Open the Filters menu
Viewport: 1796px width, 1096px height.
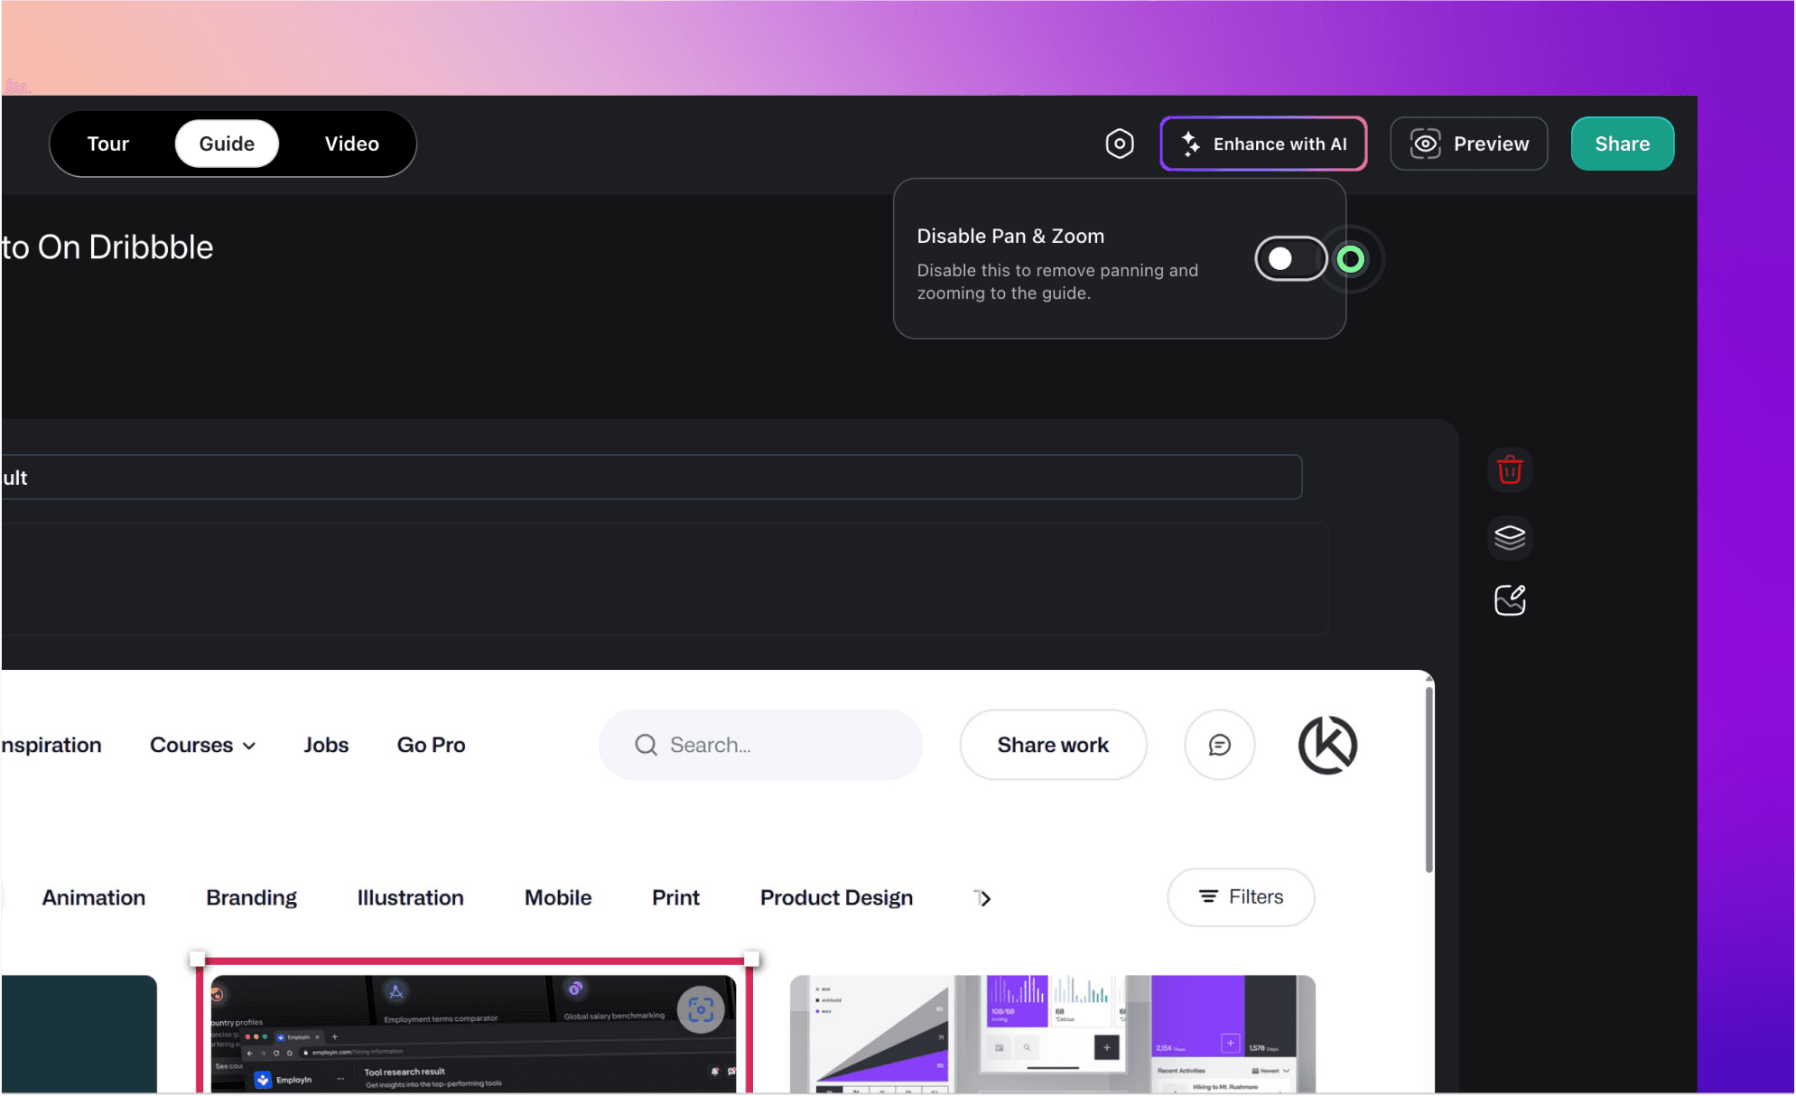click(x=1241, y=896)
